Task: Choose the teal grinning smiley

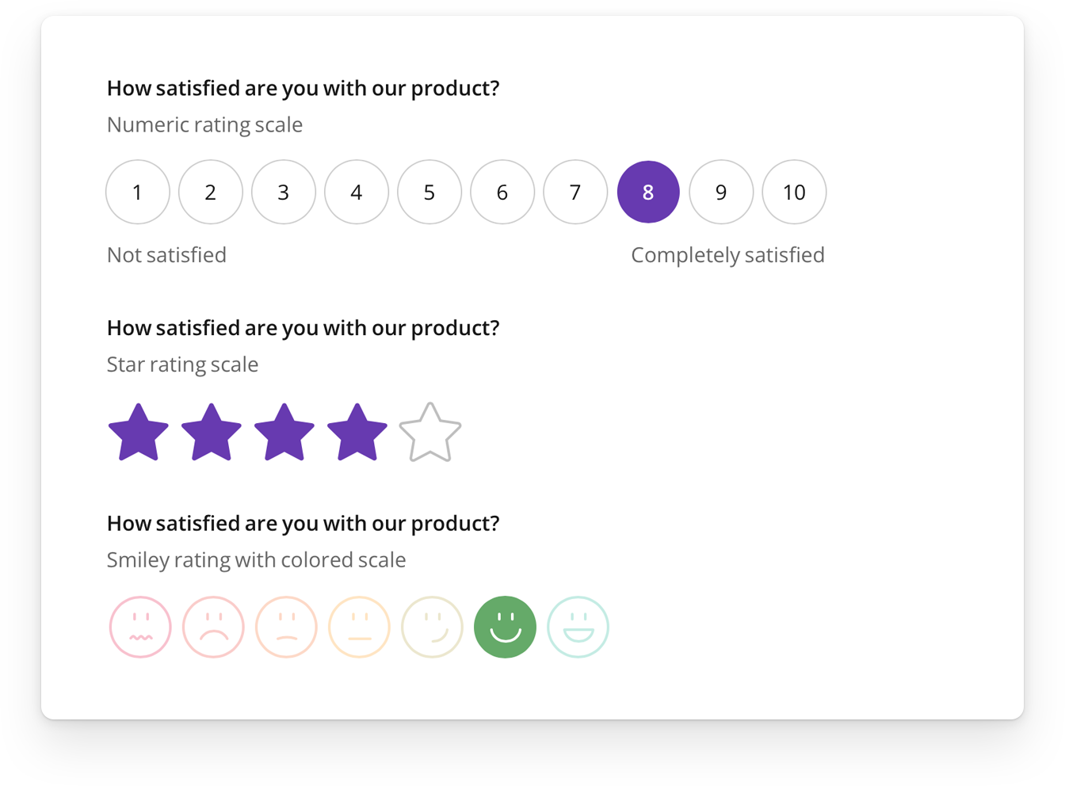Action: [x=578, y=627]
